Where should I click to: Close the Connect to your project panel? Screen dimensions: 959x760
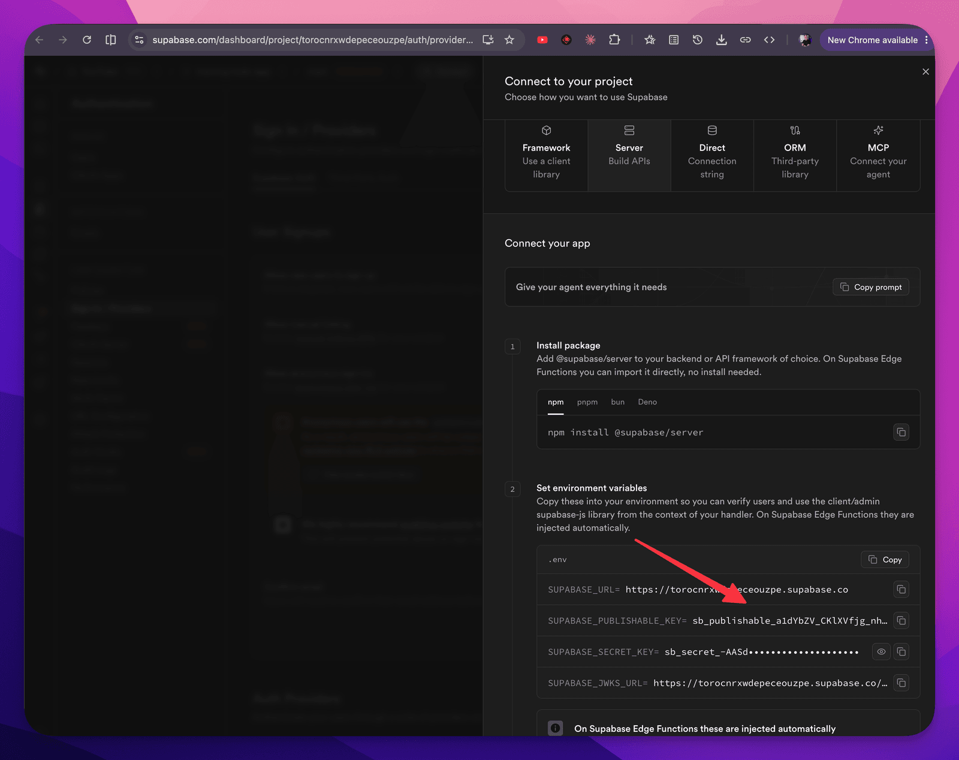(925, 72)
